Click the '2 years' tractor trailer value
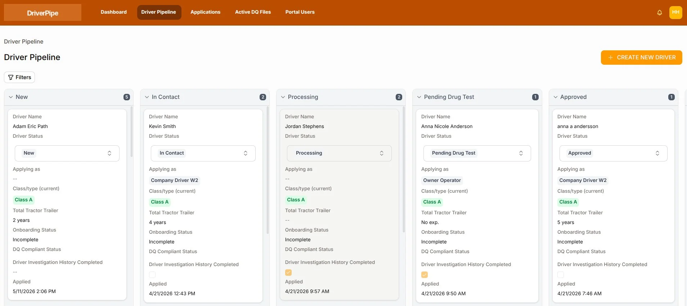The width and height of the screenshot is (687, 306). (x=21, y=220)
